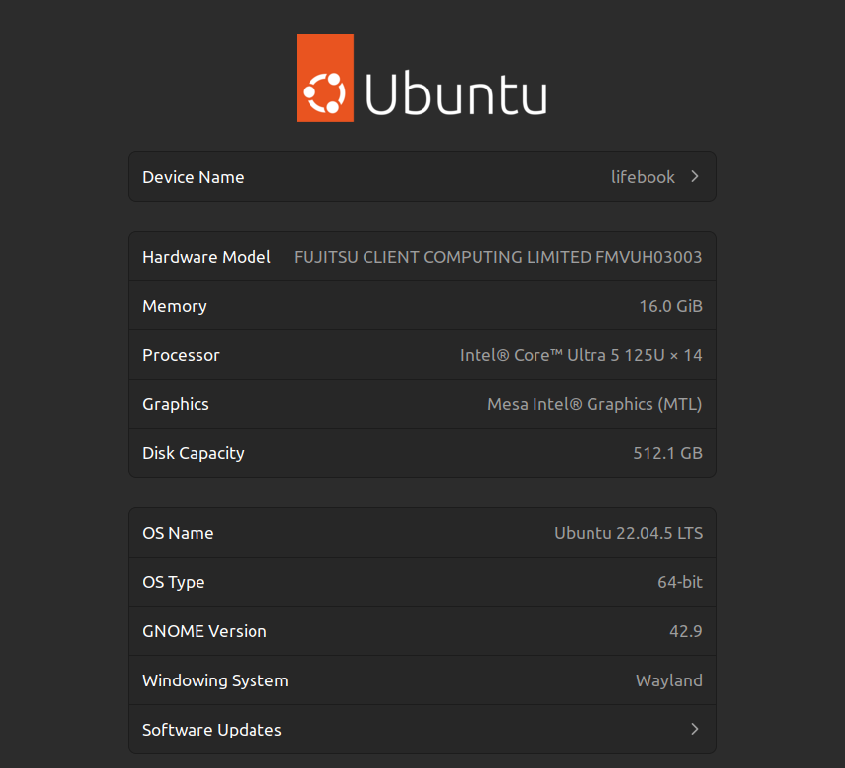845x768 pixels.
Task: Select the Disk Capacity label
Action: pyautogui.click(x=194, y=453)
